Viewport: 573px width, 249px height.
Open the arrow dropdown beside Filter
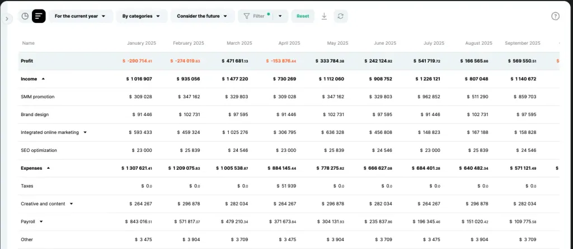[280, 16]
